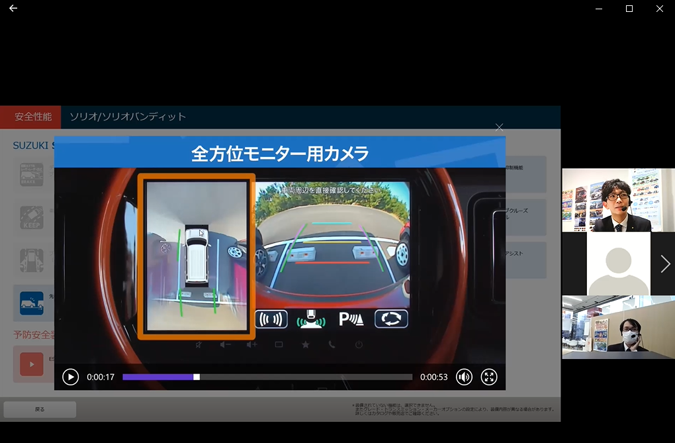The height and width of the screenshot is (443, 675).
Task: Click the camera view switch arrows icon
Action: click(x=391, y=319)
